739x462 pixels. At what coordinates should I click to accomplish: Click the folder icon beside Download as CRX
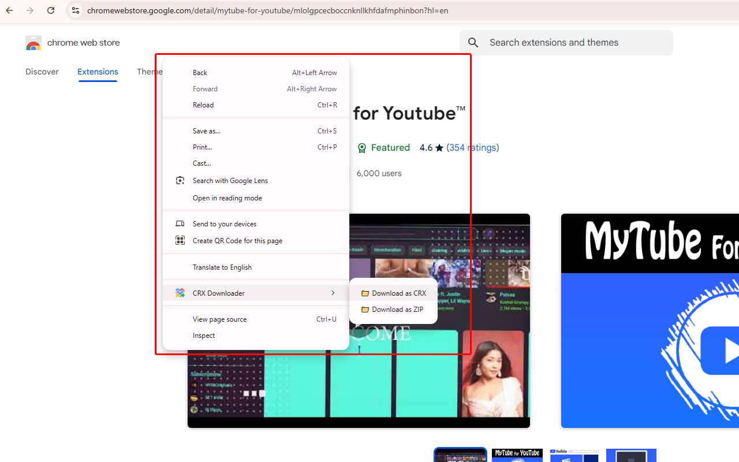[365, 293]
